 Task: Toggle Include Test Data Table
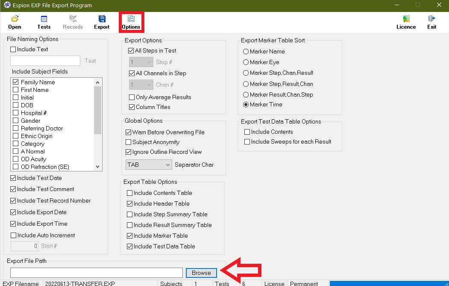[x=130, y=246]
